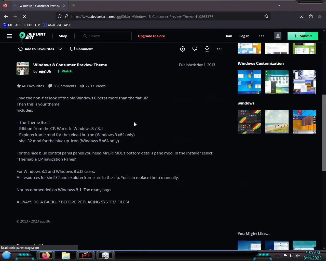Open top partial blue gallery thumbnail
Screen dimensions: 326x261
point(249,48)
